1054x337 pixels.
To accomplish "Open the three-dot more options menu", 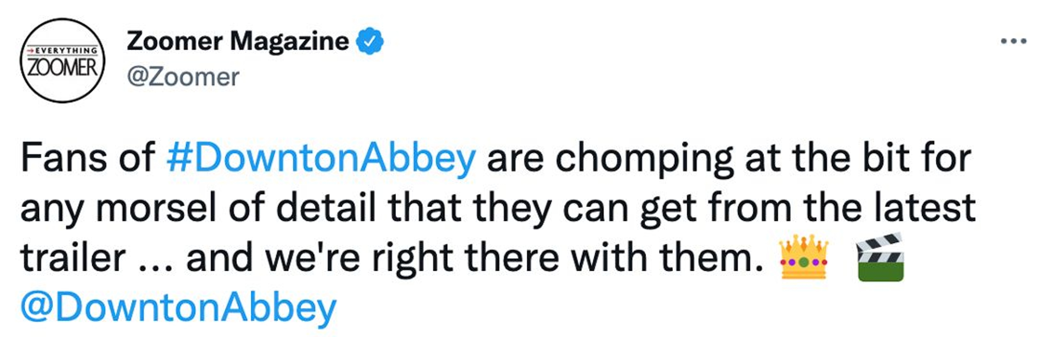I will [1013, 41].
